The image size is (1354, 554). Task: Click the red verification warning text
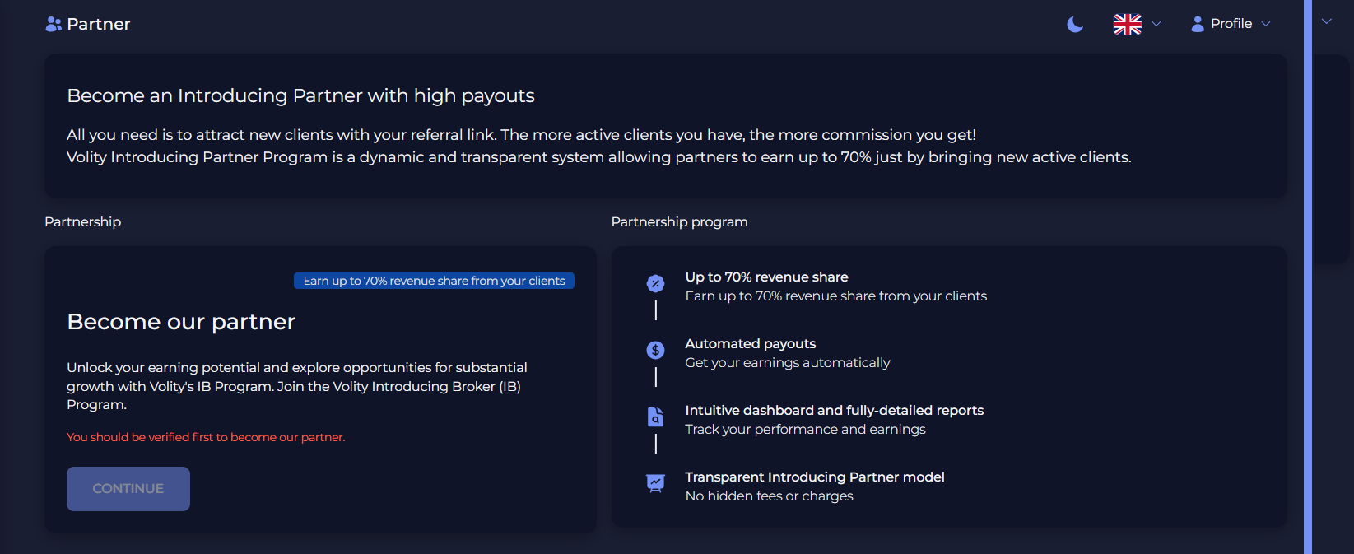tap(206, 437)
